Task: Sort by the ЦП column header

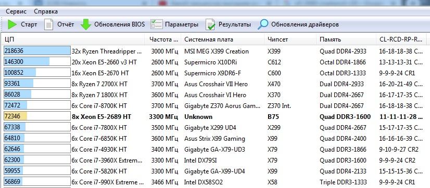Action: click(73, 39)
